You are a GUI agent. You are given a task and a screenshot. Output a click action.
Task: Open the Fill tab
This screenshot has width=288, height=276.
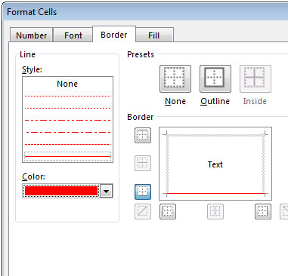point(154,35)
